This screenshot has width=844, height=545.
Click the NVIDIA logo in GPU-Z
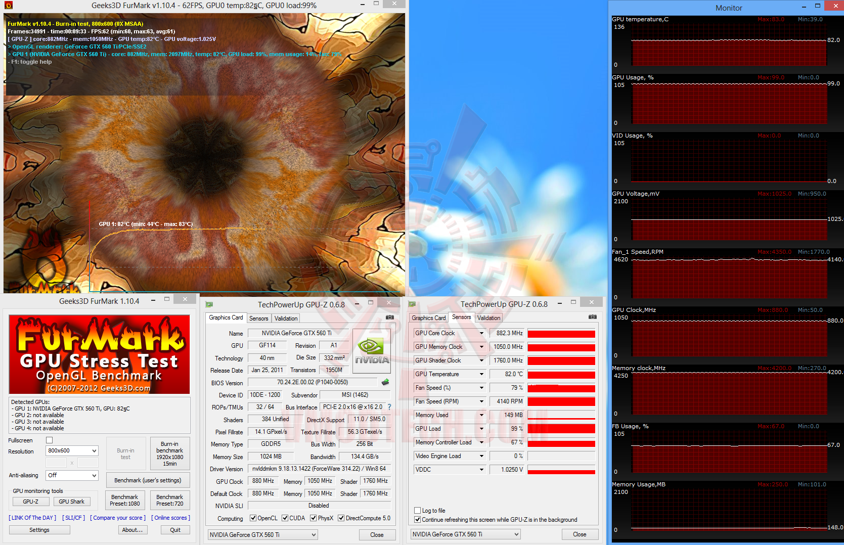coord(372,351)
